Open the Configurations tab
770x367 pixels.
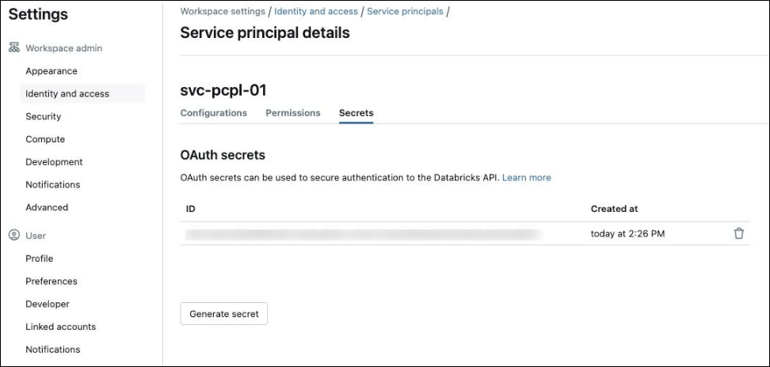click(214, 112)
